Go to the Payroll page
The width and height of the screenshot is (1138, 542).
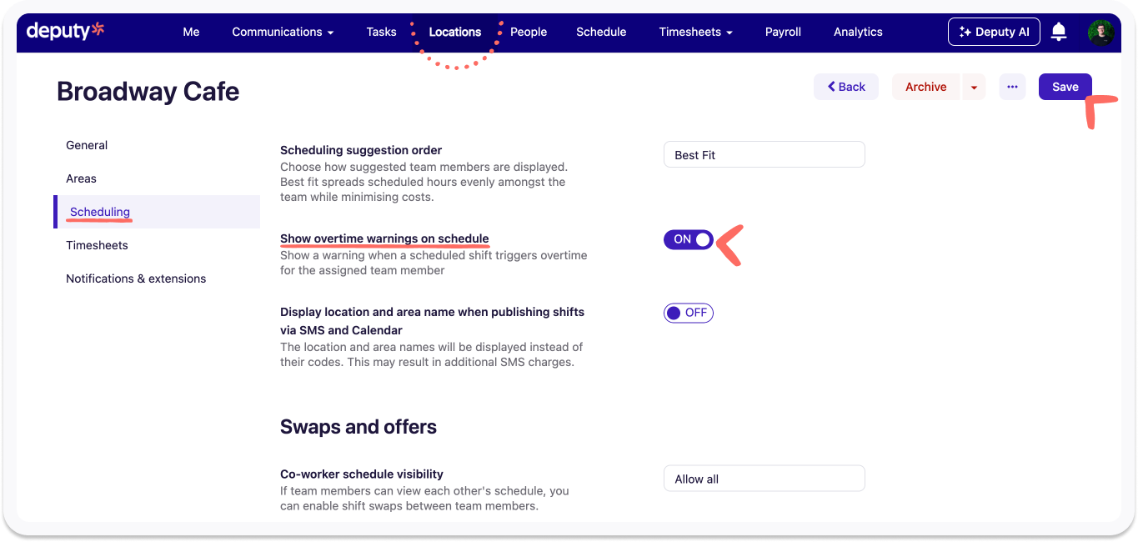[x=783, y=32]
